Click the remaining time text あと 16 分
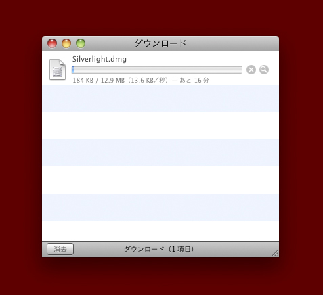323x295 pixels. (x=194, y=81)
